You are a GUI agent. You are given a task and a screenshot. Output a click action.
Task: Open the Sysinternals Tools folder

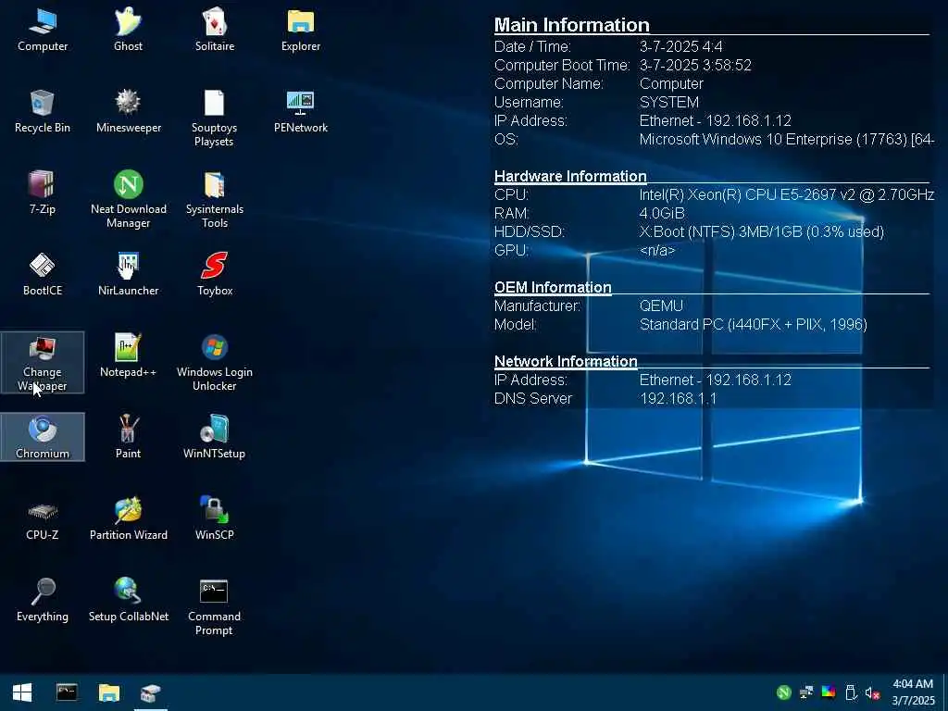(215, 200)
